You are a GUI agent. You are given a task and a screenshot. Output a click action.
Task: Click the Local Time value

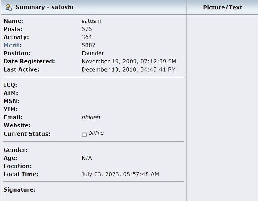click(121, 174)
